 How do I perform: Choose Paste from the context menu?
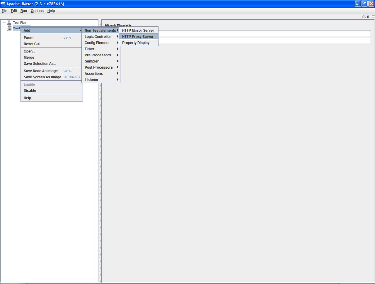pyautogui.click(x=52, y=38)
